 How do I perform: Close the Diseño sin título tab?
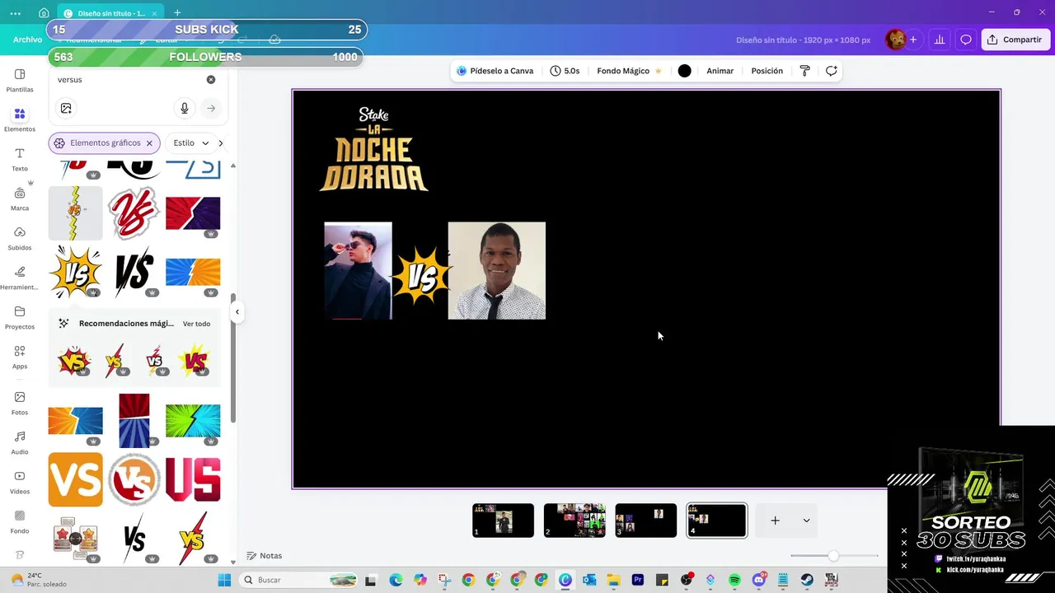point(153,13)
